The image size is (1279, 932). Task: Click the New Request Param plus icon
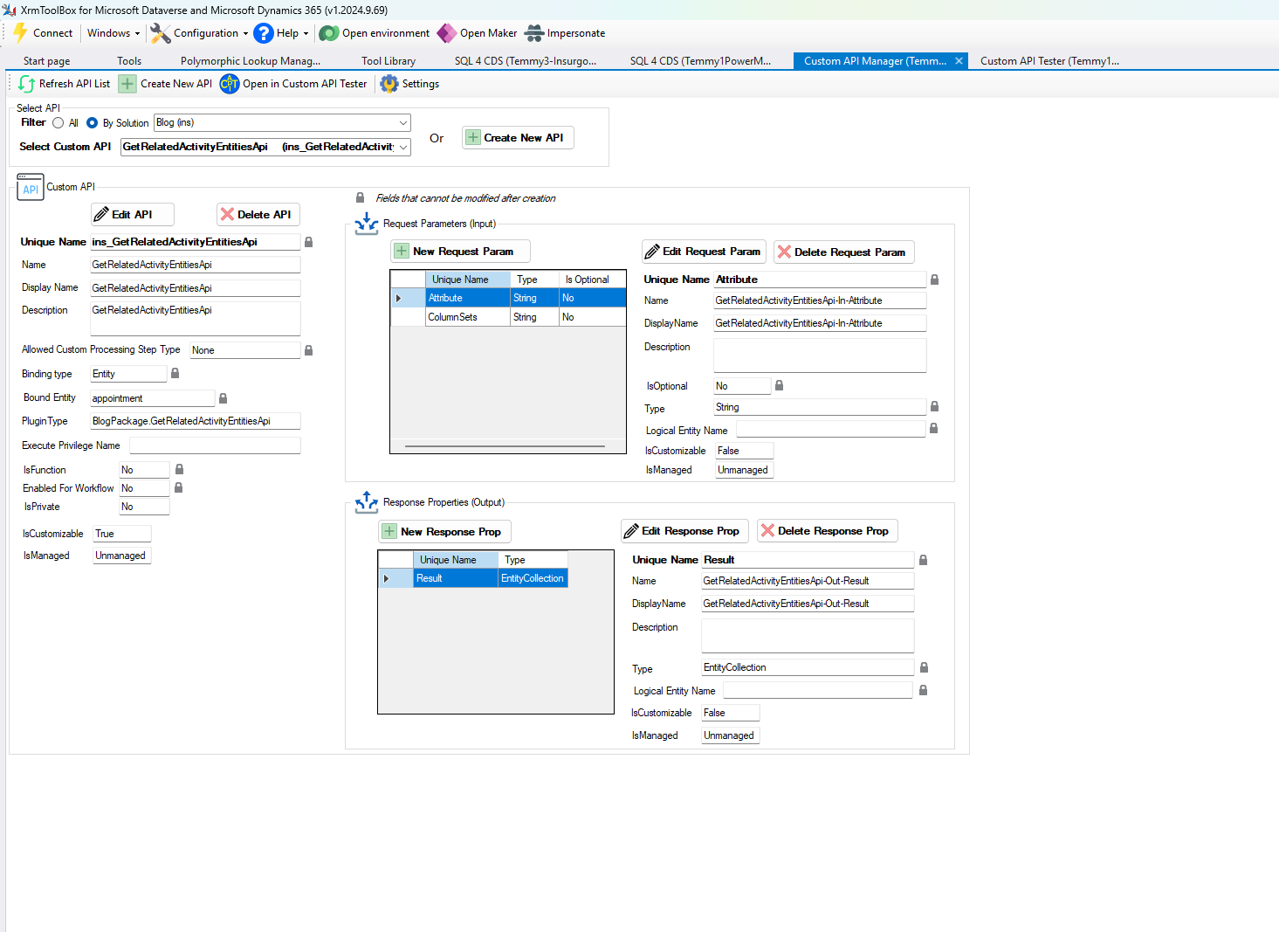402,251
